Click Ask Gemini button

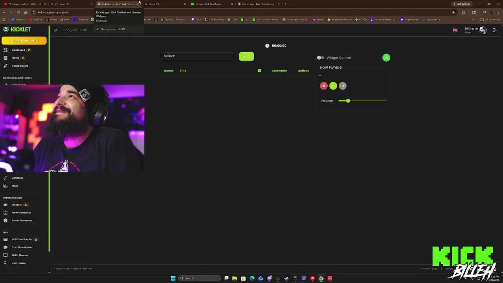point(462,4)
